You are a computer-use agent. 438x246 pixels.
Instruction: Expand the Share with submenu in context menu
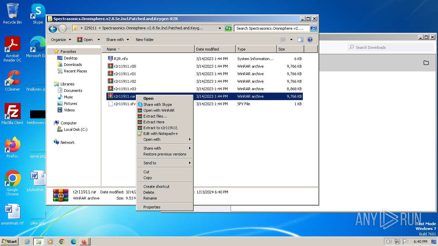pyautogui.click(x=165, y=148)
